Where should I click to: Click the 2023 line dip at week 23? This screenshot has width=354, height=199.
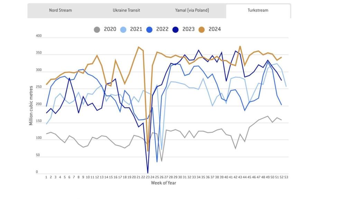click(148, 172)
